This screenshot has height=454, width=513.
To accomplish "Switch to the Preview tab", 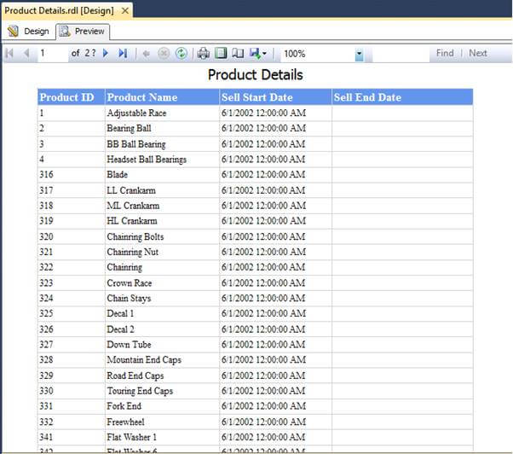I will (83, 32).
